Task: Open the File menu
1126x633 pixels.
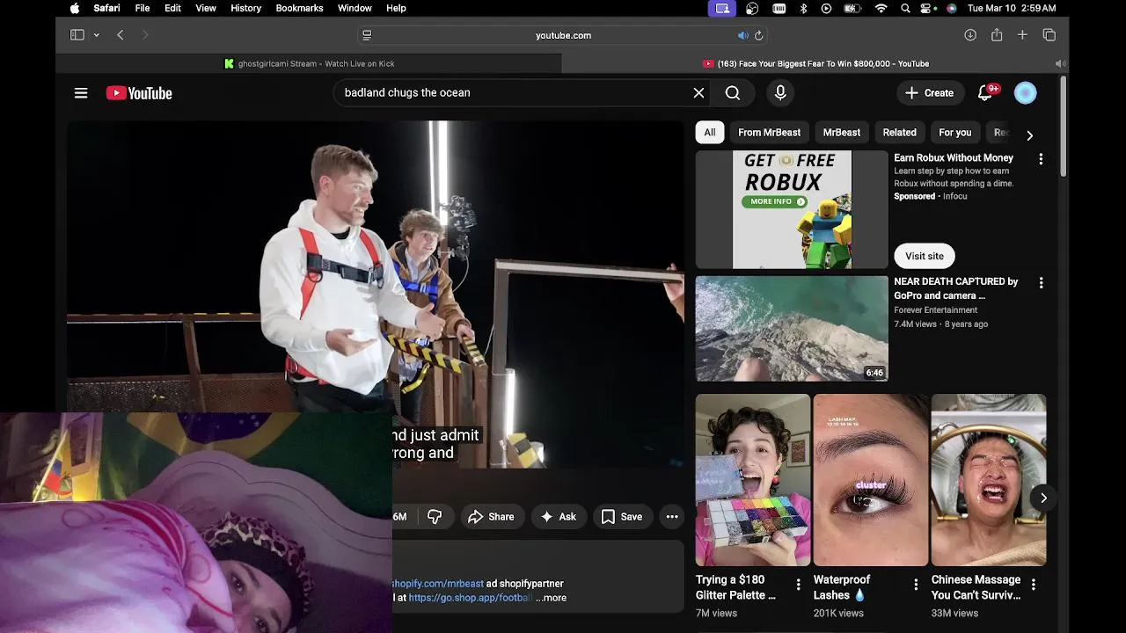Action: [x=143, y=8]
